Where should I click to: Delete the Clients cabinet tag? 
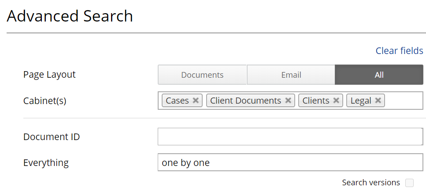point(336,101)
